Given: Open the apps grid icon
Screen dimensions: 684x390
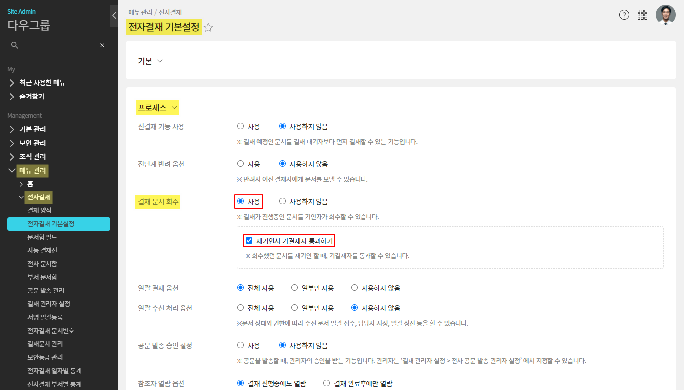Looking at the screenshot, I should click(x=642, y=15).
